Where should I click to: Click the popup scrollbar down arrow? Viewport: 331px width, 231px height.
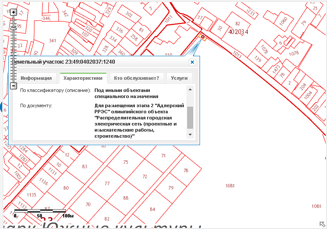tap(190, 135)
